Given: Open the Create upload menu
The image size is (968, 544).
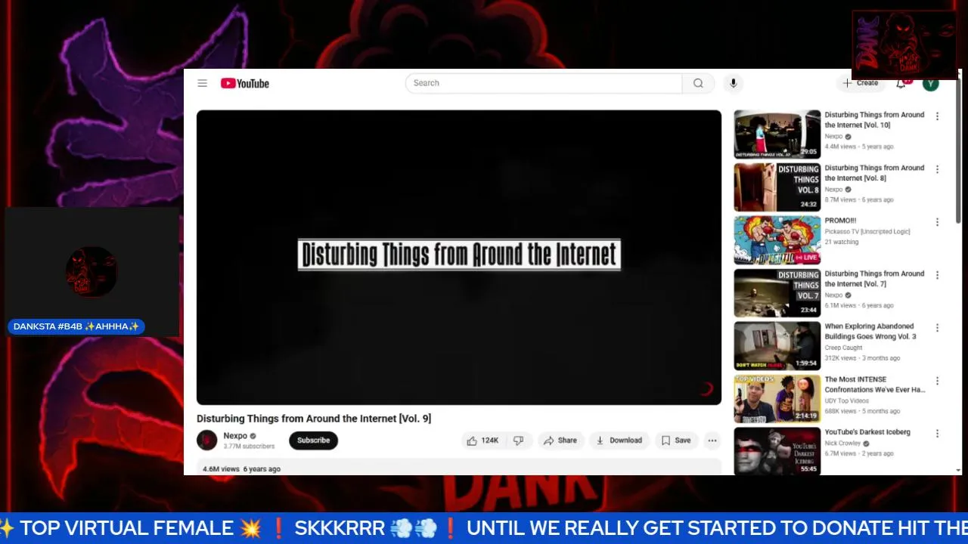Looking at the screenshot, I should pos(861,83).
